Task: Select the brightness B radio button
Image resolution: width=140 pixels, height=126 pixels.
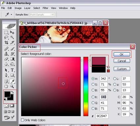Action: tap(93, 90)
